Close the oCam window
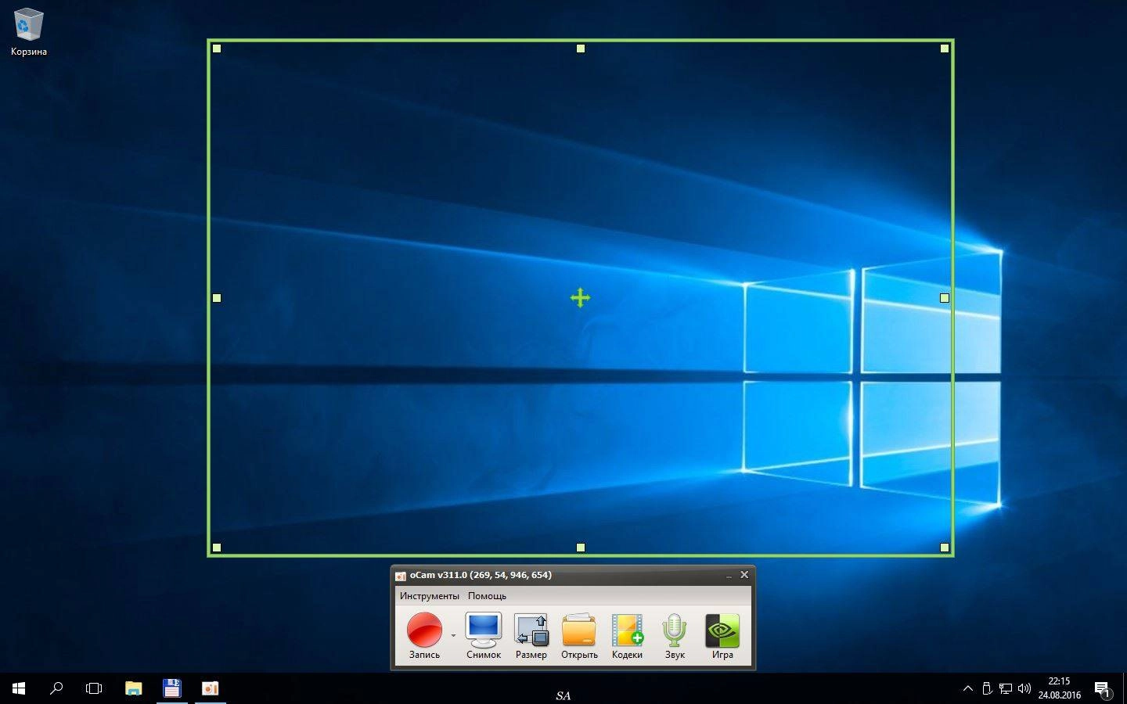Viewport: 1127px width, 704px height. point(744,575)
